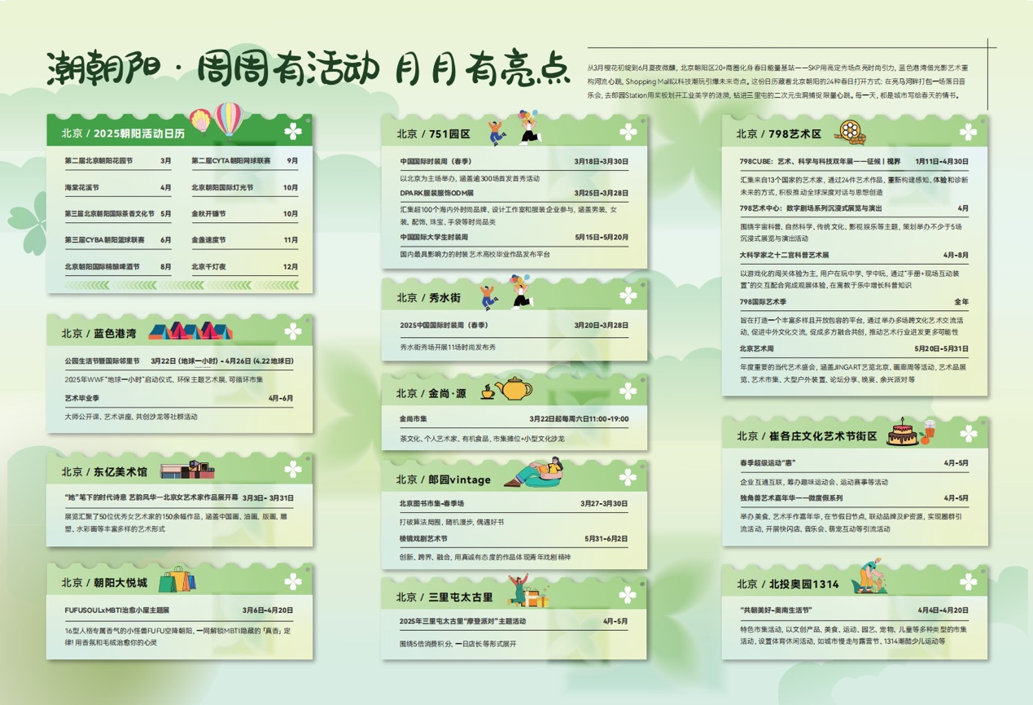
Task: Click the clover icon in 朝阳大悦城 header
Action: click(x=293, y=581)
